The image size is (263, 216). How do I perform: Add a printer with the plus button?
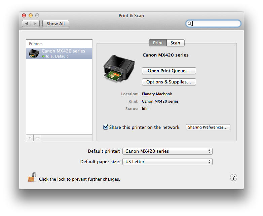tap(30, 138)
